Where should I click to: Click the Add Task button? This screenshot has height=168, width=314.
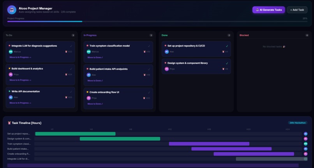click(297, 10)
